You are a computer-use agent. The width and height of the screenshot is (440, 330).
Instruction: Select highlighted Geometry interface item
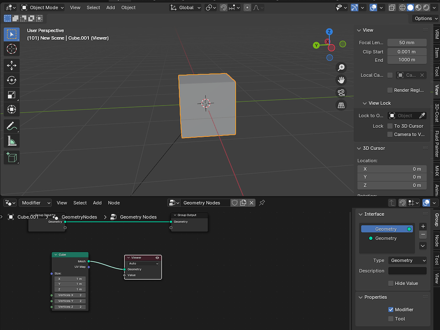pyautogui.click(x=387, y=229)
